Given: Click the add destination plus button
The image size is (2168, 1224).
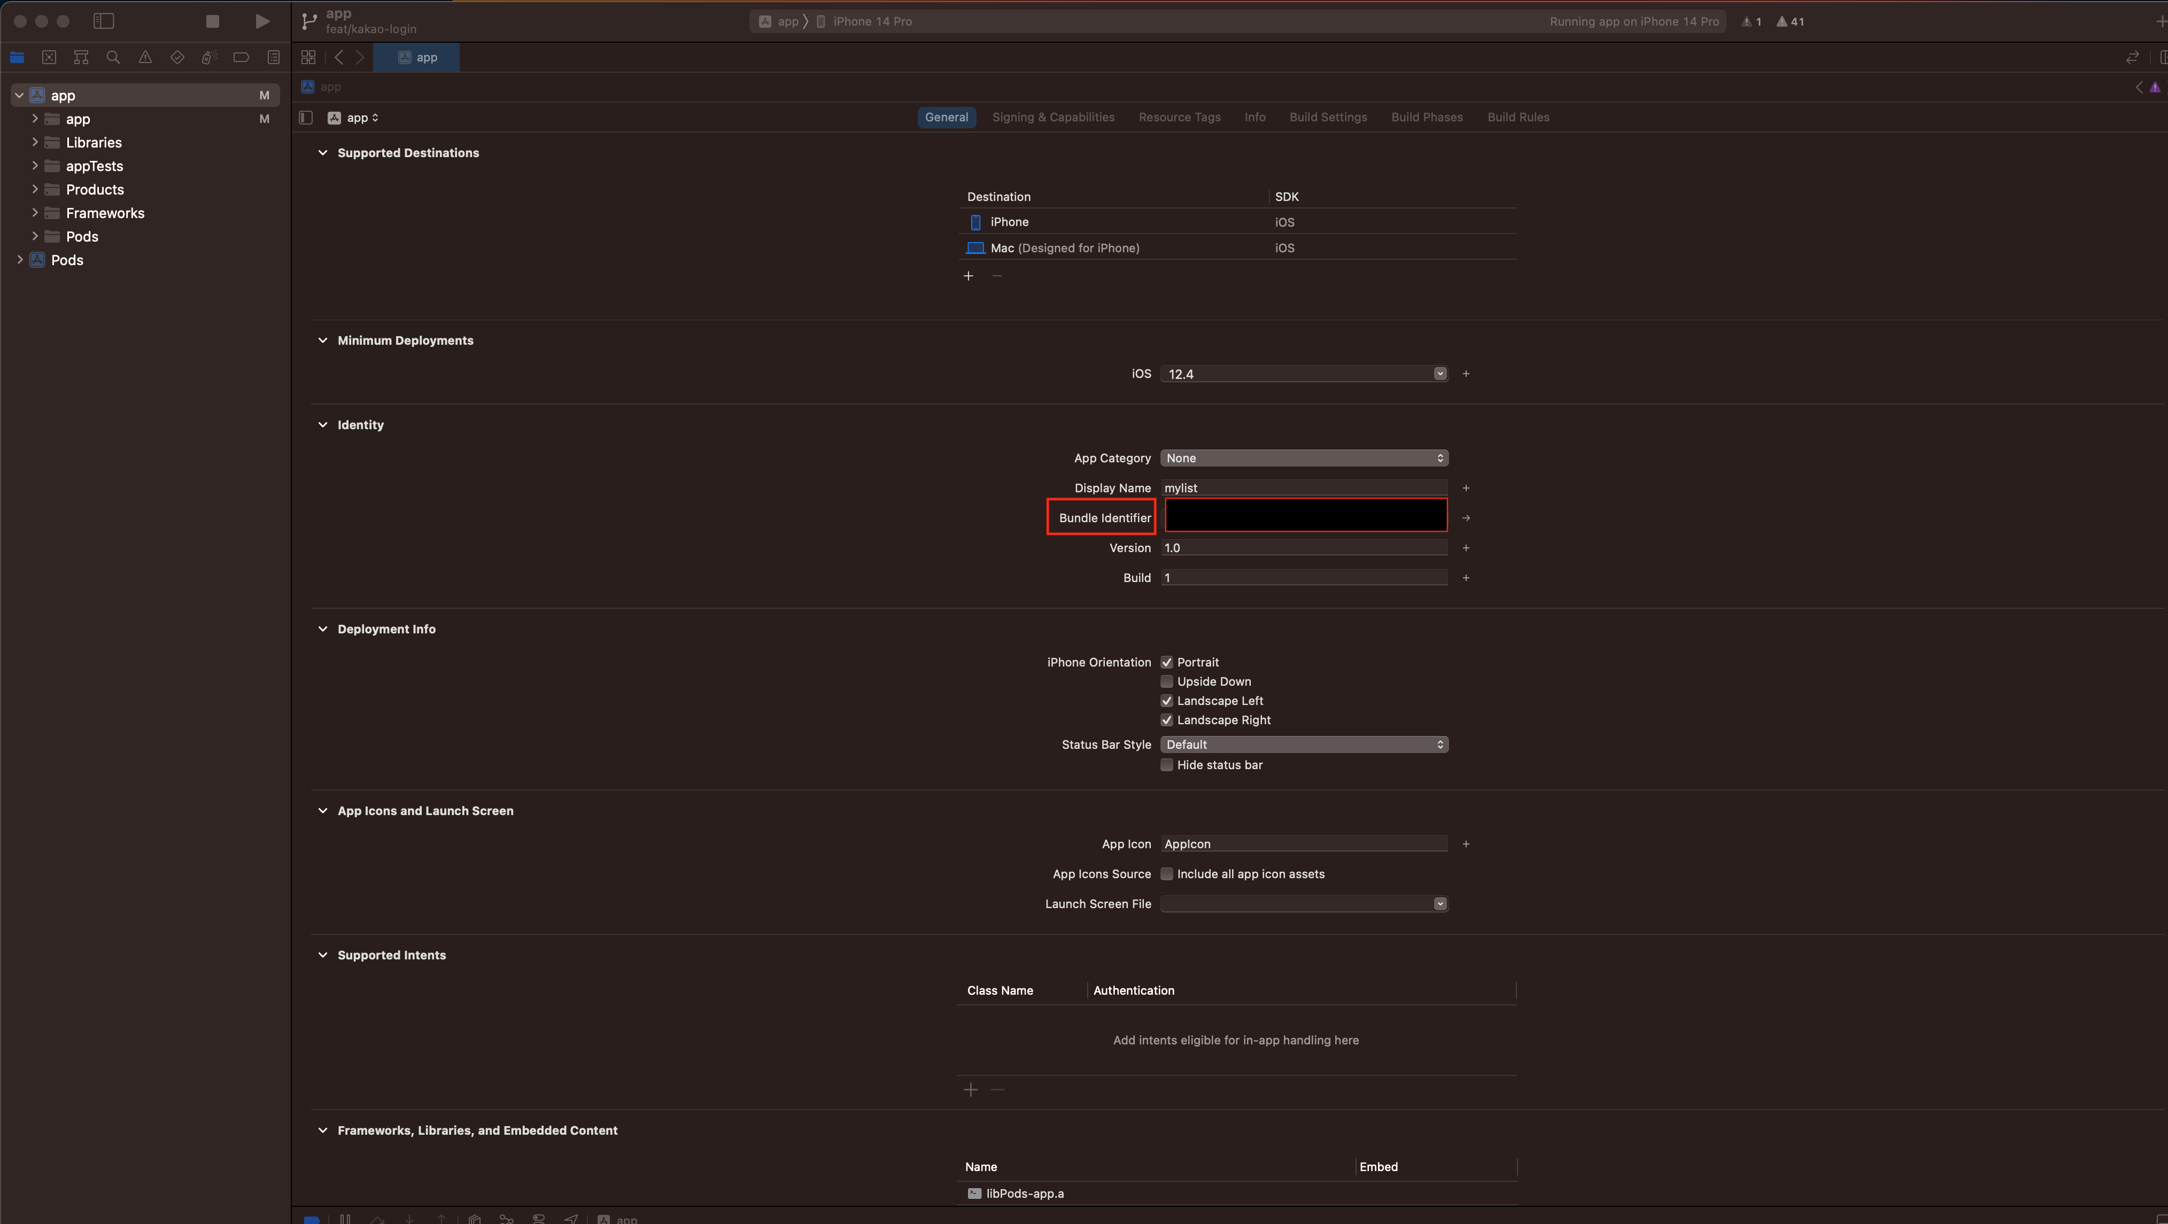Looking at the screenshot, I should [968, 276].
